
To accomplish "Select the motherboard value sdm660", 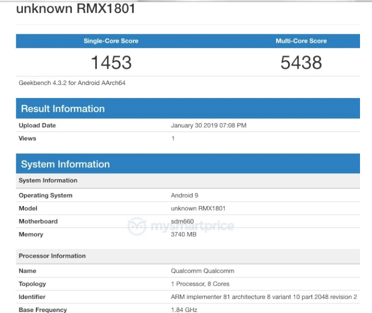I will pyautogui.click(x=182, y=221).
